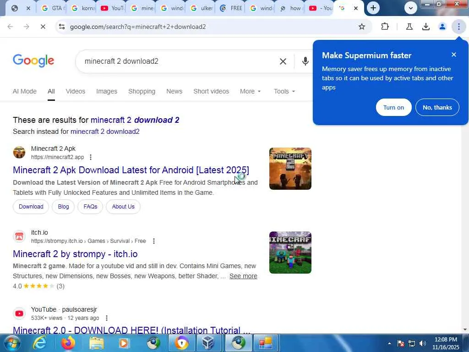The width and height of the screenshot is (469, 352).
Task: Click the browser forward arrow
Action: coord(26,27)
